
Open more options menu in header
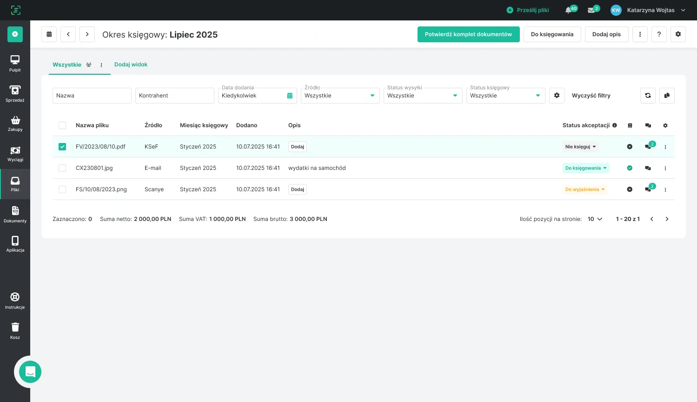[x=640, y=34]
